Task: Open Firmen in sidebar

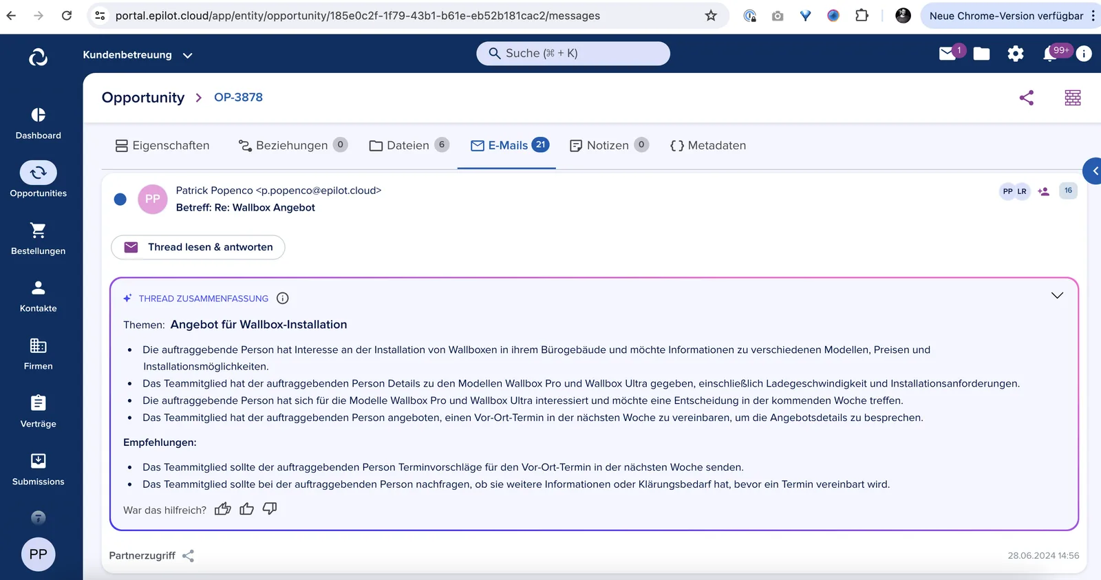Action: [x=38, y=354]
